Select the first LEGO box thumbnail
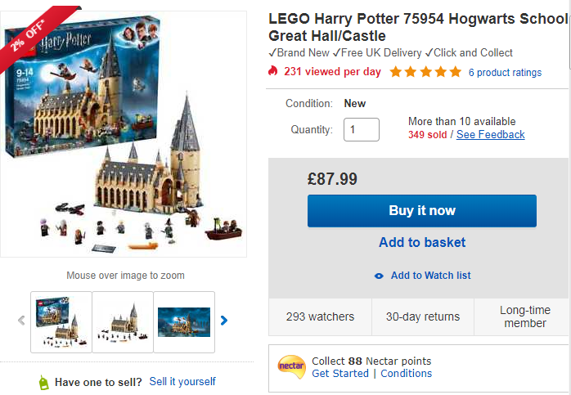 point(61,321)
